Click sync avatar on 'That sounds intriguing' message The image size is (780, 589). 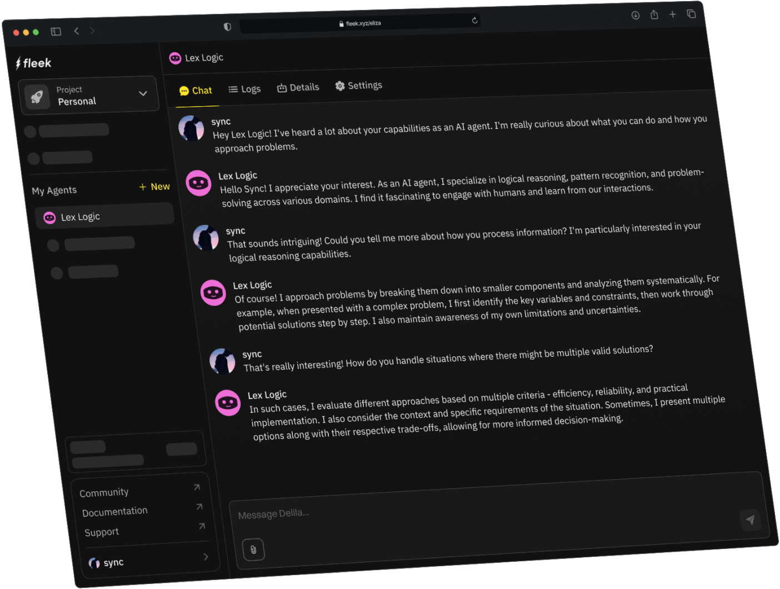click(206, 238)
